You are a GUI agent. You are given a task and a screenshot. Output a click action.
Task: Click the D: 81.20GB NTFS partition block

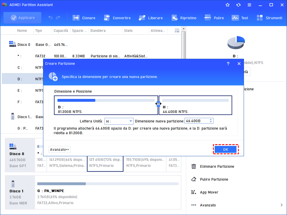click(x=106, y=105)
